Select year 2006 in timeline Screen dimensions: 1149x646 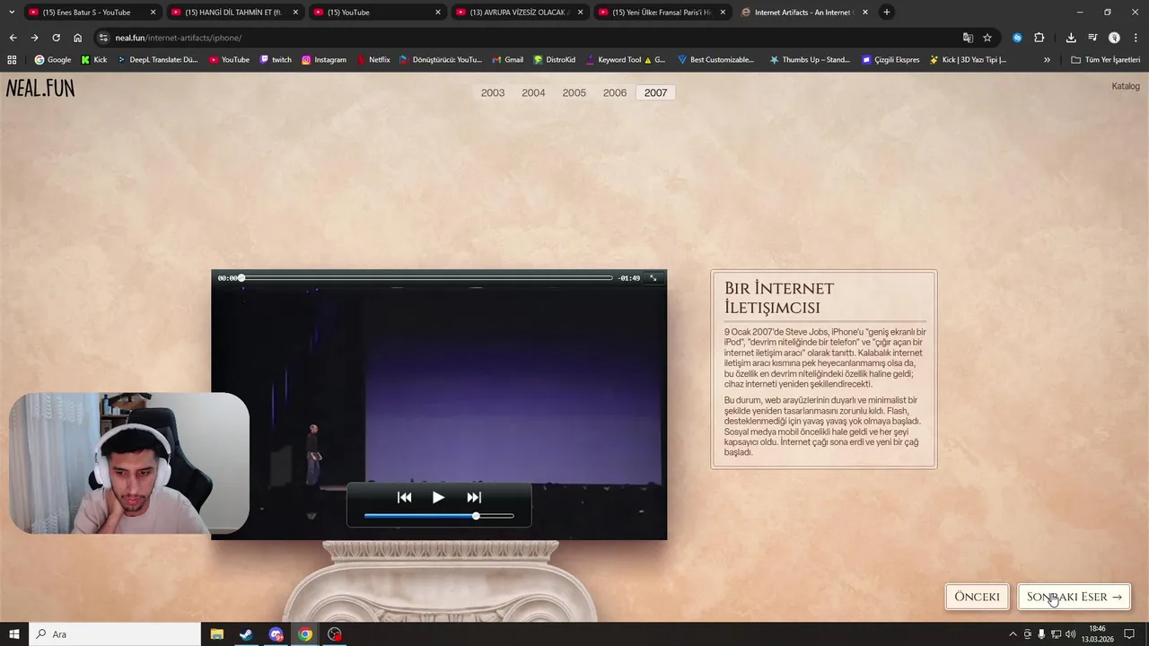point(615,92)
